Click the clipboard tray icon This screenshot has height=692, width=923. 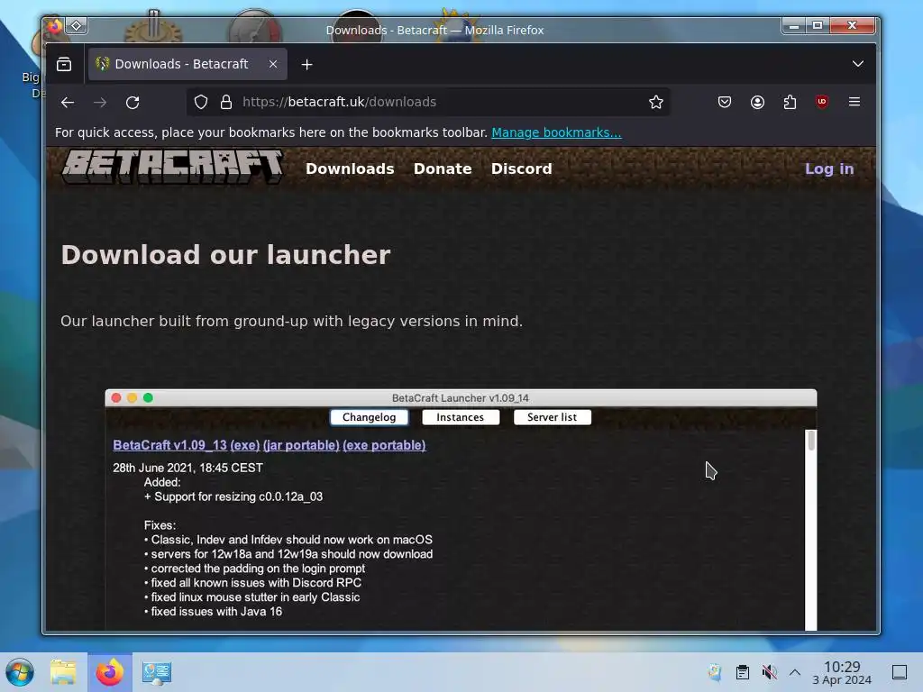click(x=743, y=672)
